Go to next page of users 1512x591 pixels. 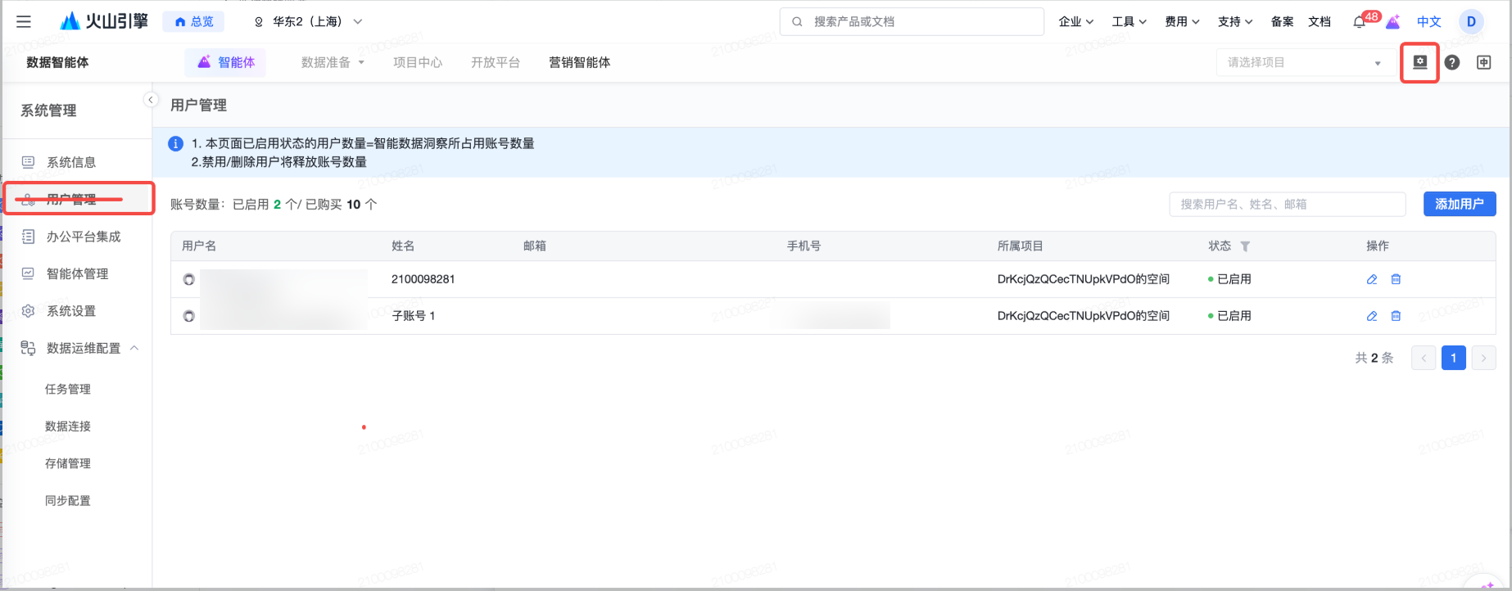1483,358
